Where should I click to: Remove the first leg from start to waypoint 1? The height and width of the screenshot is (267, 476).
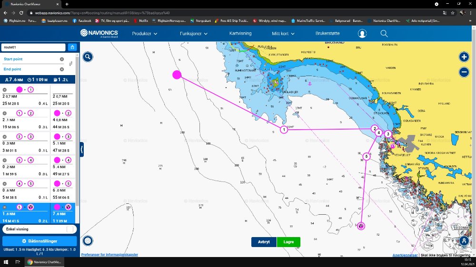5,90
